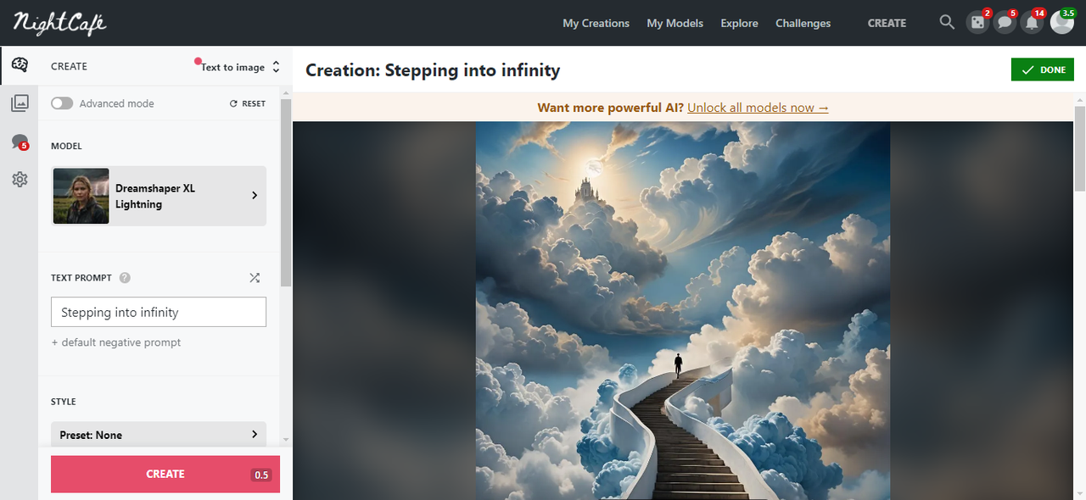Shuffle a random text prompt
The image size is (1086, 500).
point(255,278)
